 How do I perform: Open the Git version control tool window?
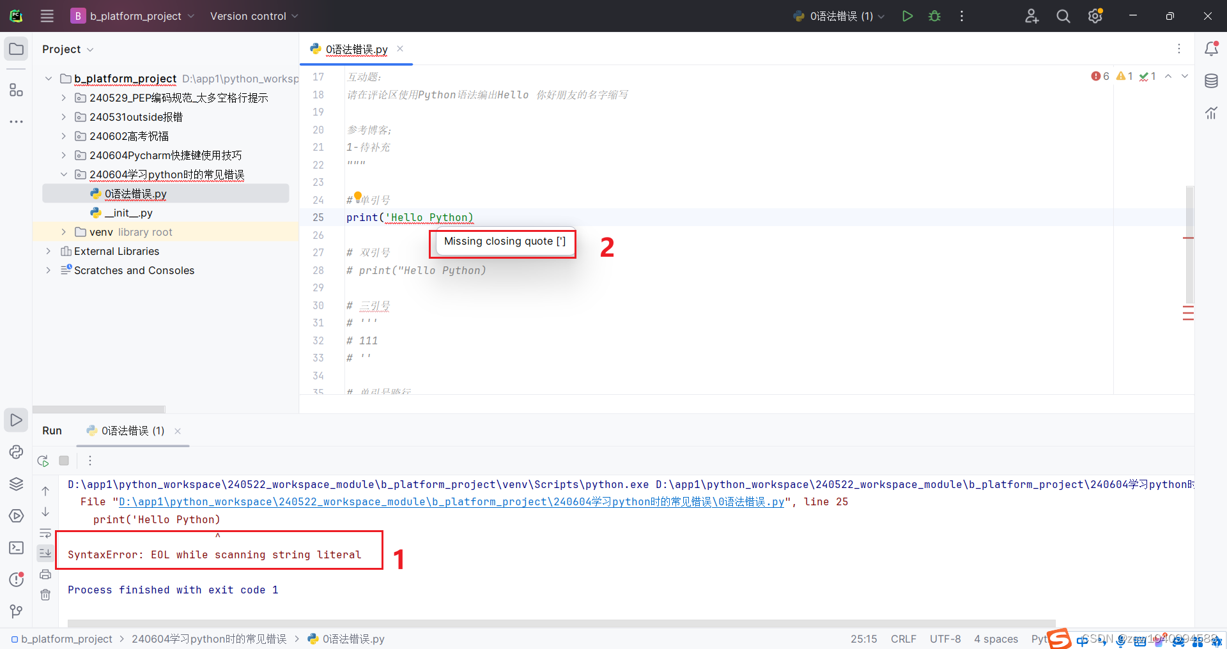16,611
